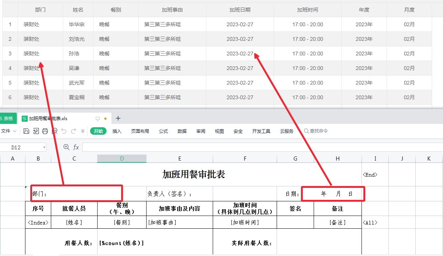Click inside the formula bar input
The height and width of the screenshot is (256, 443).
(262, 147)
